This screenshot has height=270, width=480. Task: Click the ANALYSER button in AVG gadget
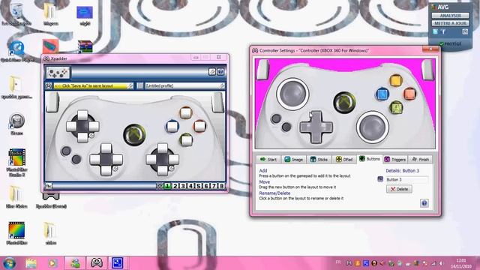[450, 15]
